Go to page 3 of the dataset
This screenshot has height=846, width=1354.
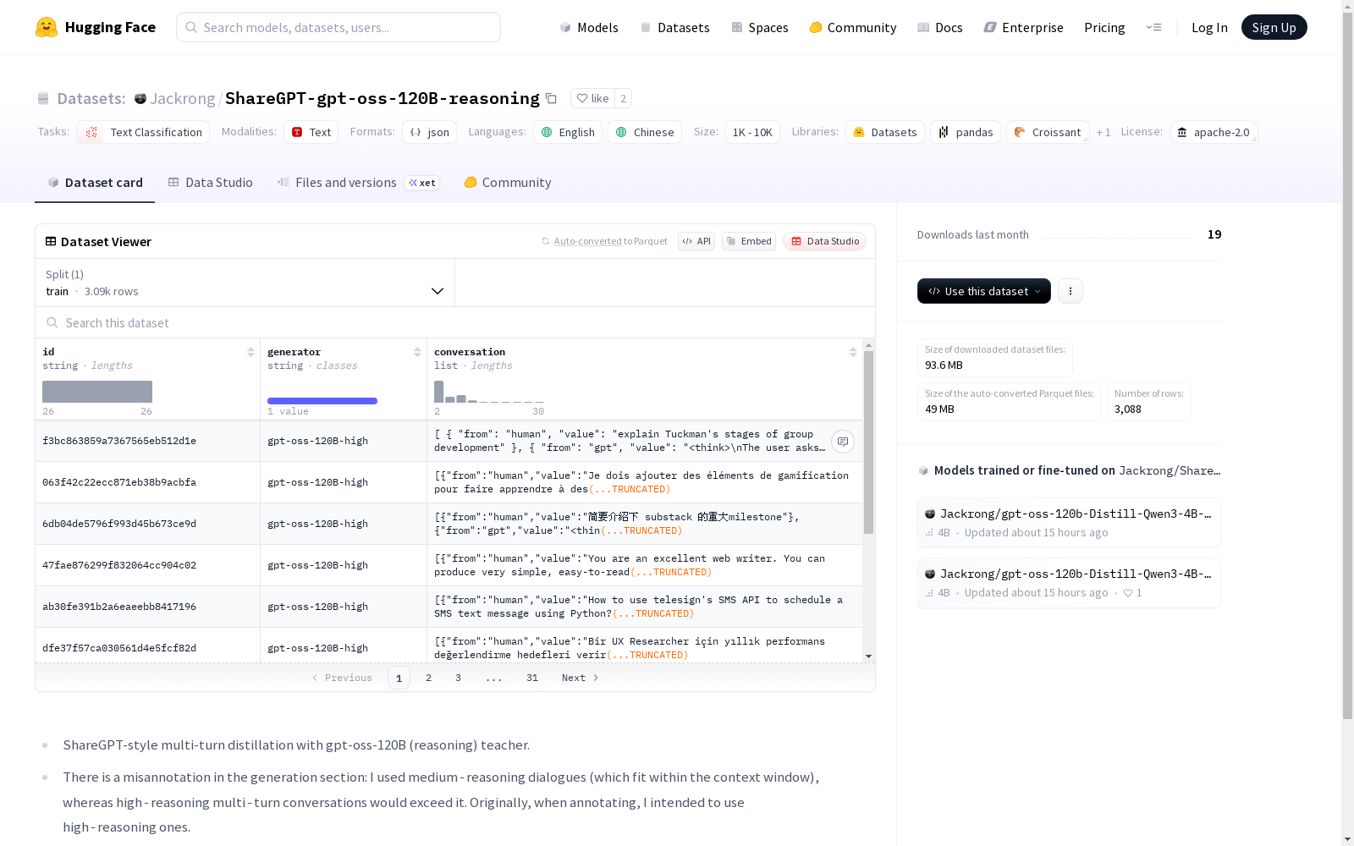(x=459, y=678)
